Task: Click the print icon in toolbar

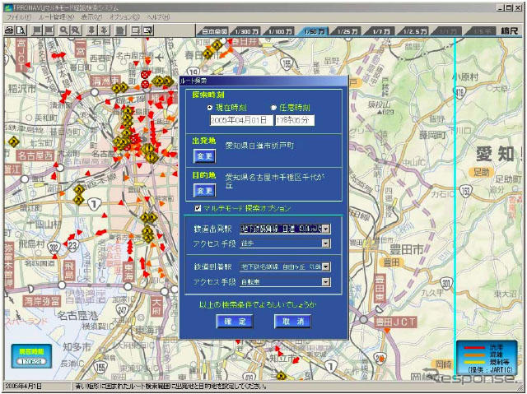Action: tap(9, 30)
